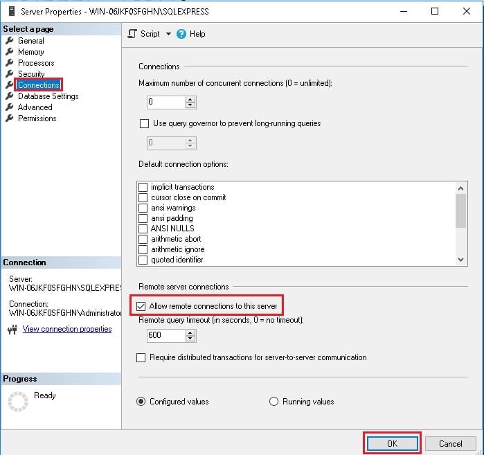Increase maximum concurrent connections value
The image size is (484, 455).
[x=190, y=100]
